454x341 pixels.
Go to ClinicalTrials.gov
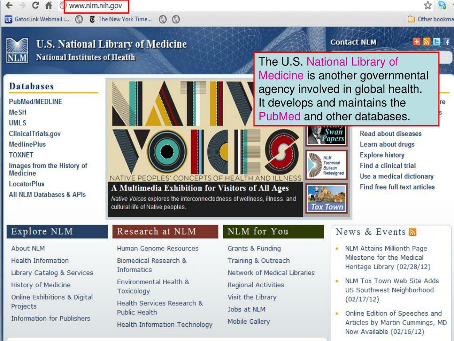click(35, 134)
